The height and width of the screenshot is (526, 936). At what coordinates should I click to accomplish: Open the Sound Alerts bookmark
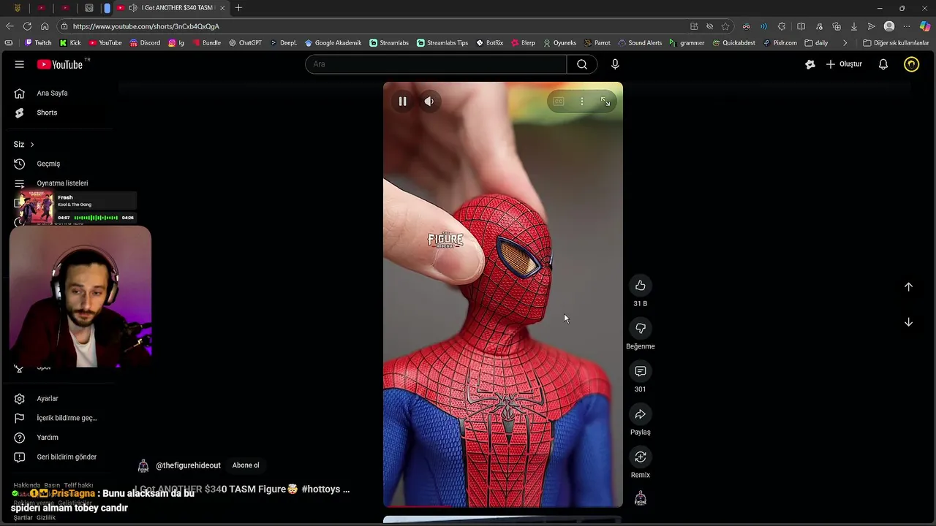tap(640, 43)
